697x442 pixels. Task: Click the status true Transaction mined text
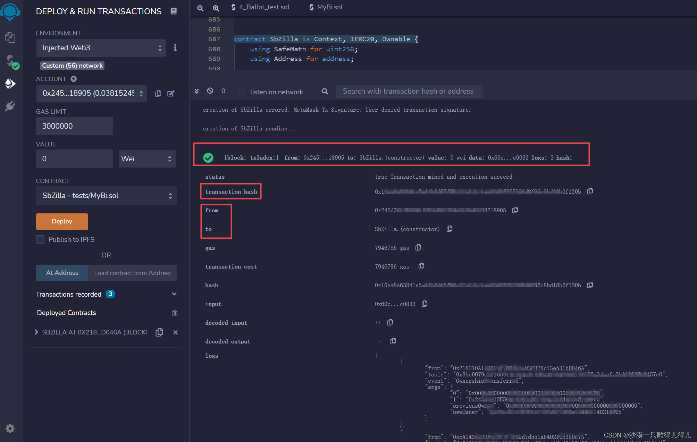[443, 177]
